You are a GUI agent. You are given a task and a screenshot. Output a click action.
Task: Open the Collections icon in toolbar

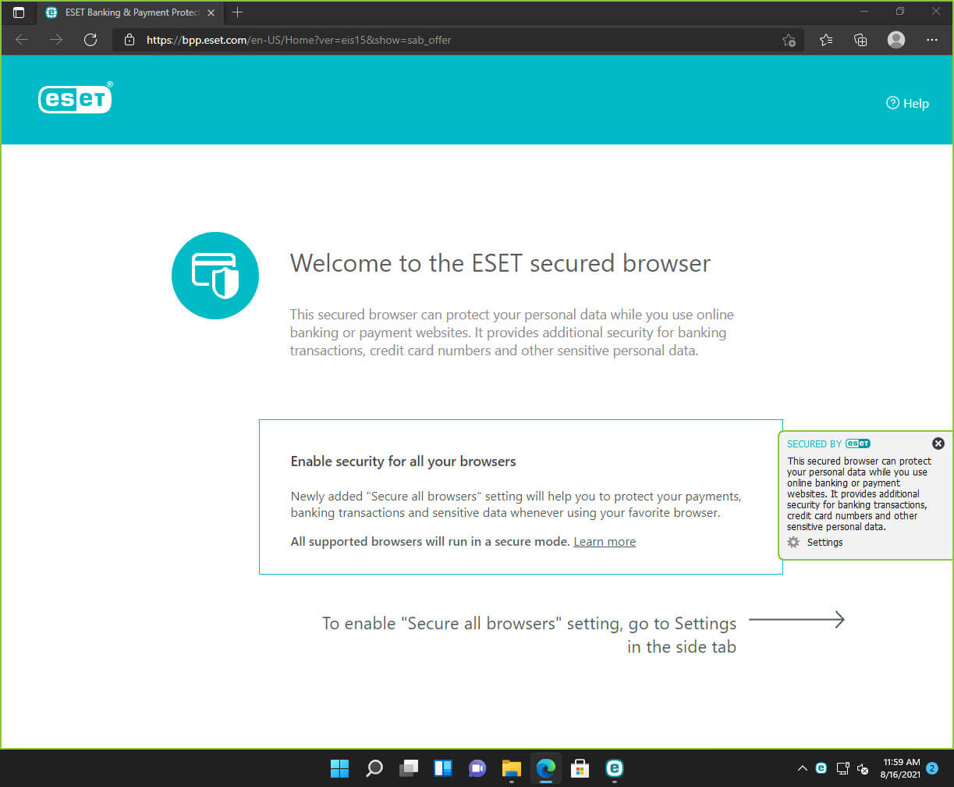tap(860, 40)
